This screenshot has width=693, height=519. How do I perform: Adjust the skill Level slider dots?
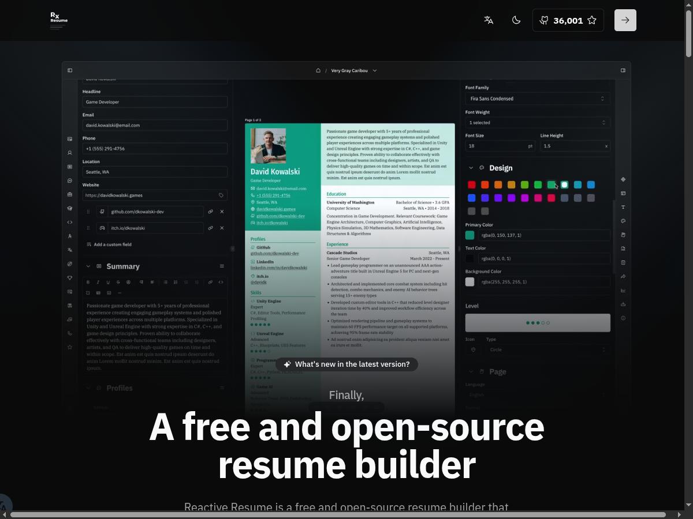click(537, 323)
